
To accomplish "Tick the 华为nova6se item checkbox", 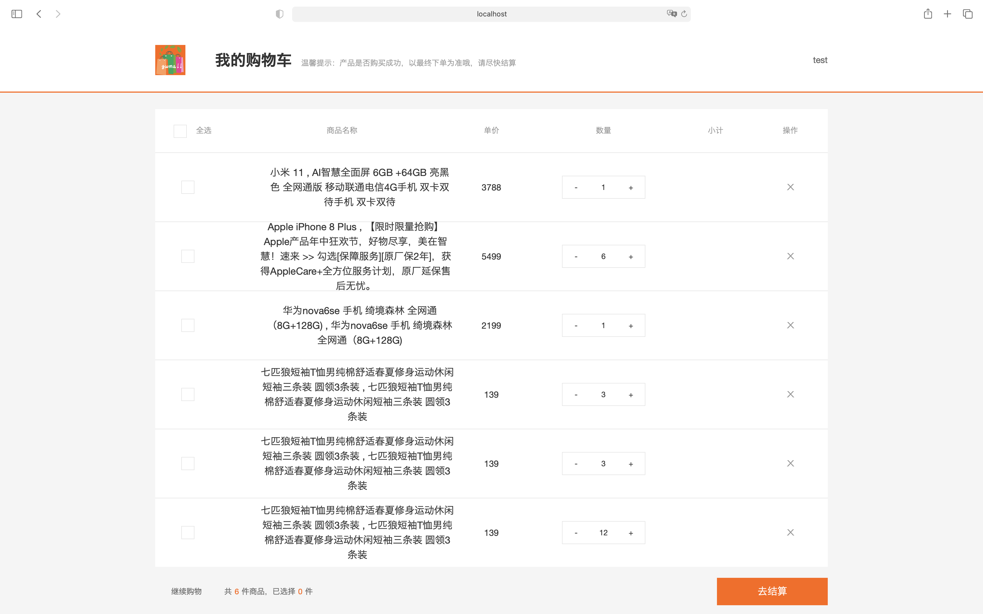I will coord(188,325).
